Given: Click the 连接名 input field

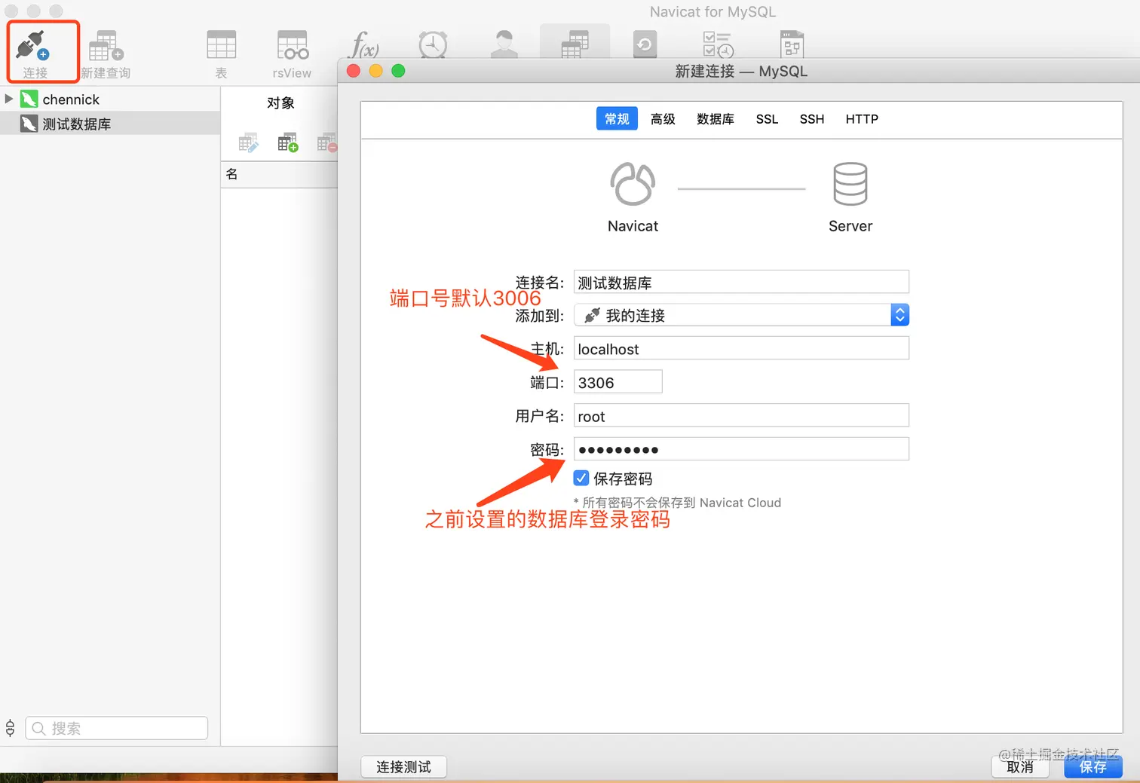Looking at the screenshot, I should pyautogui.click(x=741, y=283).
